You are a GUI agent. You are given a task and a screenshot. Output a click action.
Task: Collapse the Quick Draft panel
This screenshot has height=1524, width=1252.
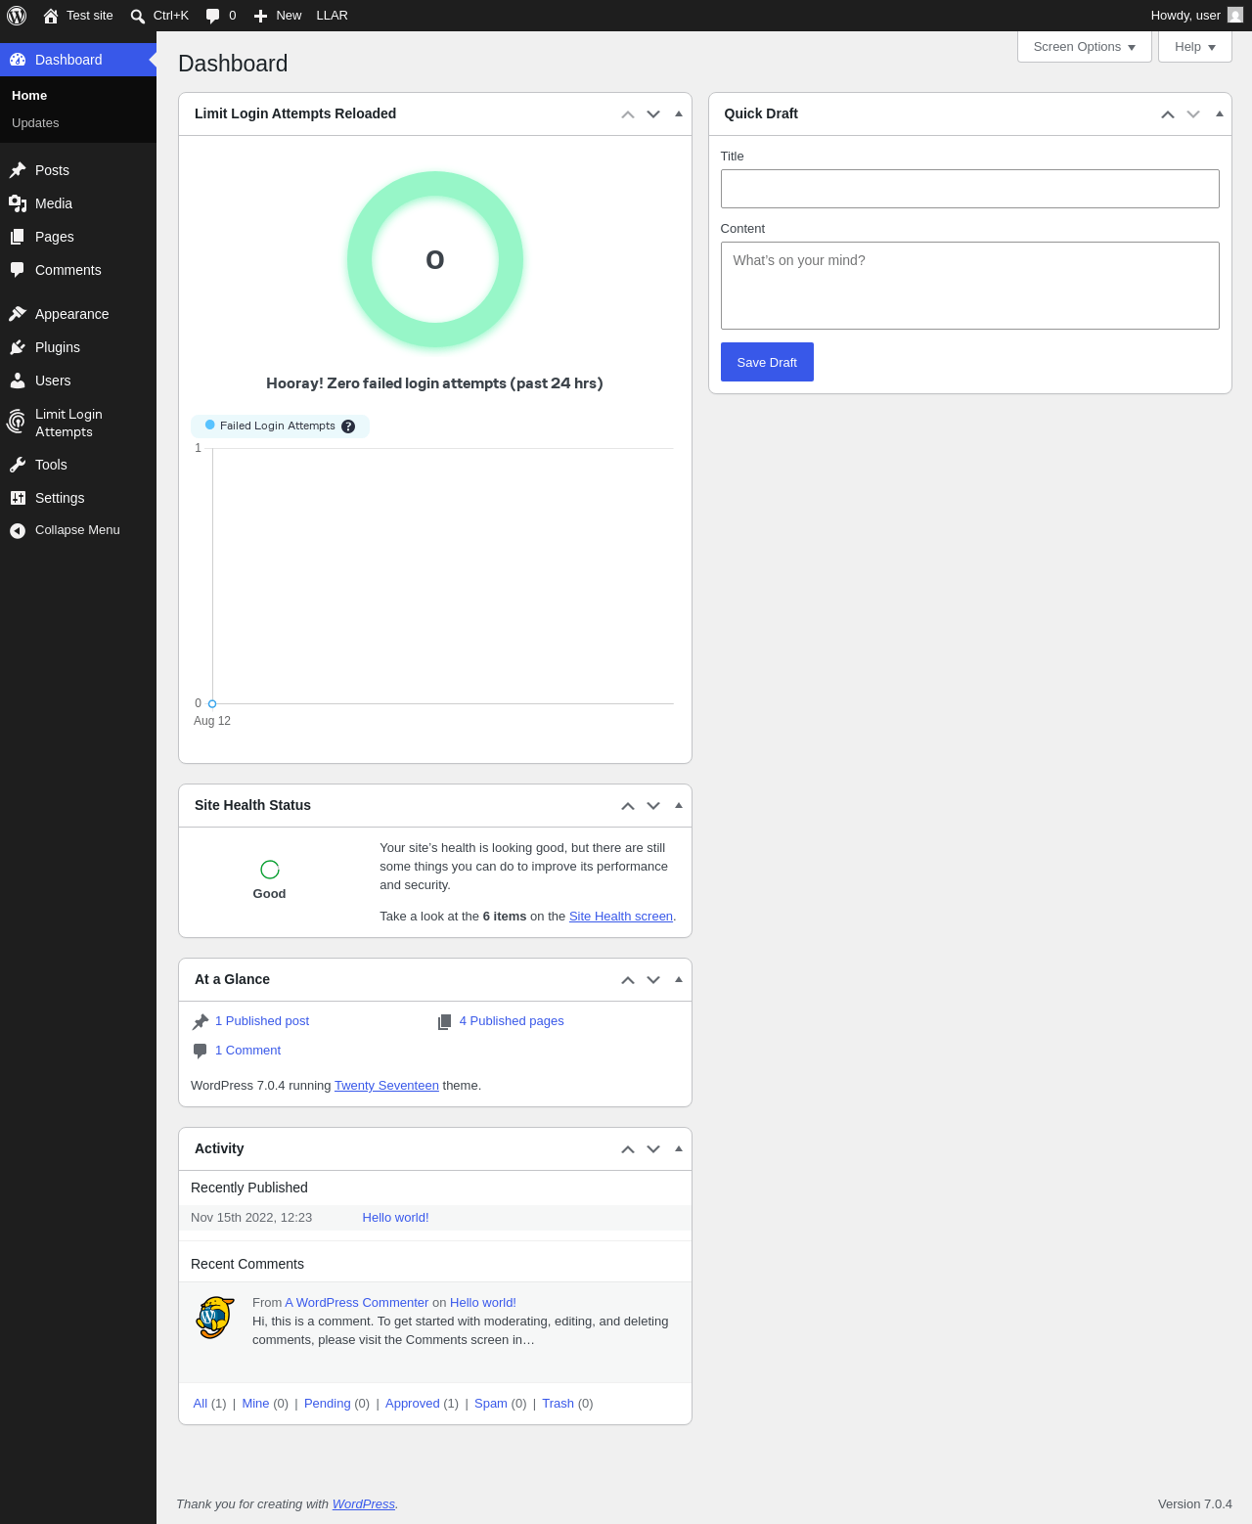[1219, 114]
